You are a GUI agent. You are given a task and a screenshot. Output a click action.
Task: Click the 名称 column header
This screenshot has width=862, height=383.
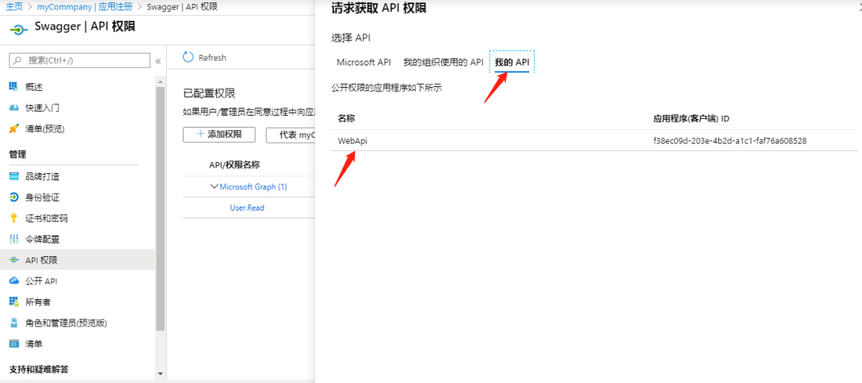(346, 119)
